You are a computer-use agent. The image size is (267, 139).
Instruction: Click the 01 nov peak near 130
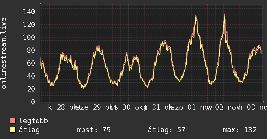coord(196,16)
